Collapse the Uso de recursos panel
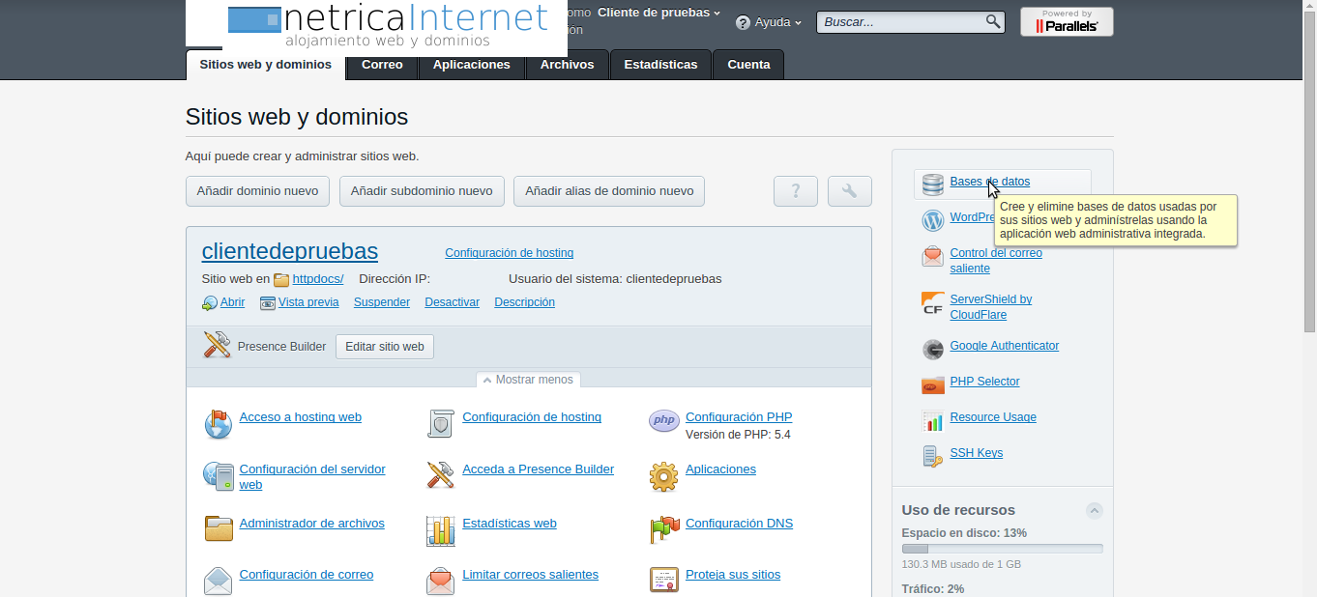1317x597 pixels. pyautogui.click(x=1094, y=510)
